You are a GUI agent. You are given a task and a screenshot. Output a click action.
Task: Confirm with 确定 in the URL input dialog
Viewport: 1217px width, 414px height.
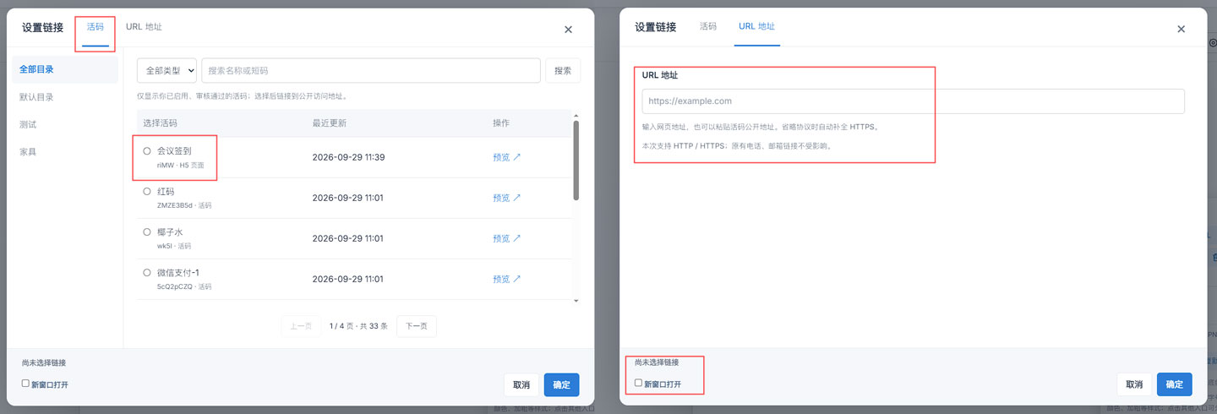coord(1174,384)
